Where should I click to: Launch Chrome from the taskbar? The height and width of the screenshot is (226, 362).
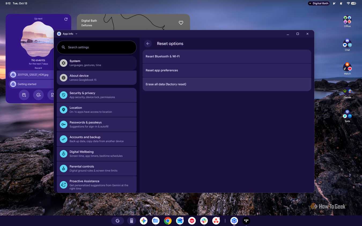(x=168, y=221)
